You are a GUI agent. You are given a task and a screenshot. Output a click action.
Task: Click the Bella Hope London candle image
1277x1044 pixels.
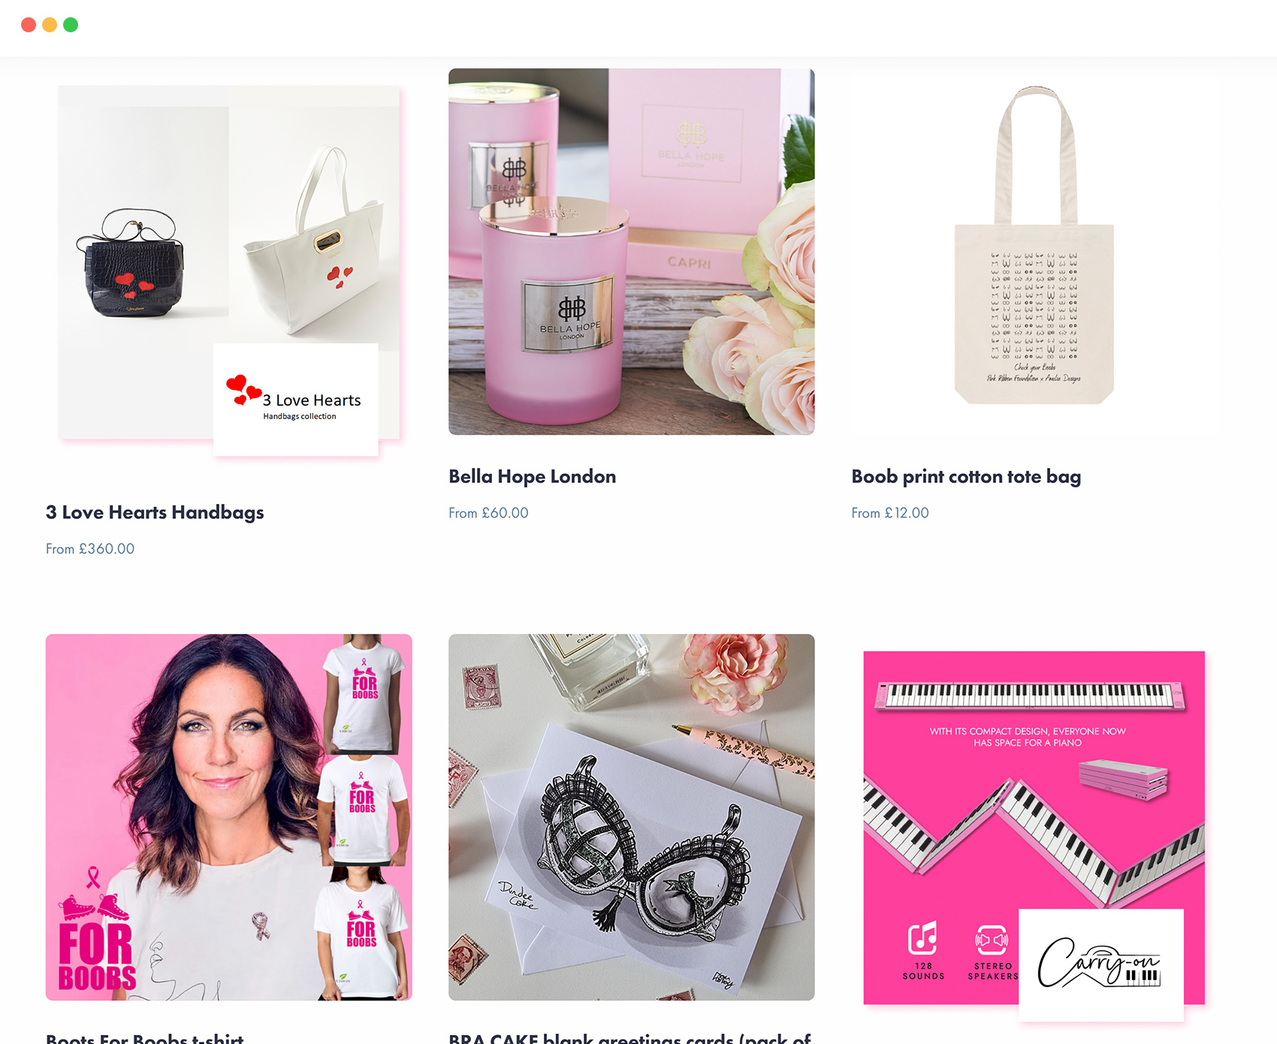pyautogui.click(x=632, y=252)
